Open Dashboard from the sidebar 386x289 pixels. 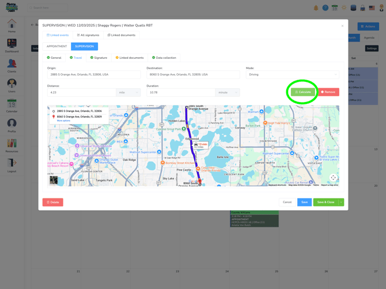coord(12,46)
